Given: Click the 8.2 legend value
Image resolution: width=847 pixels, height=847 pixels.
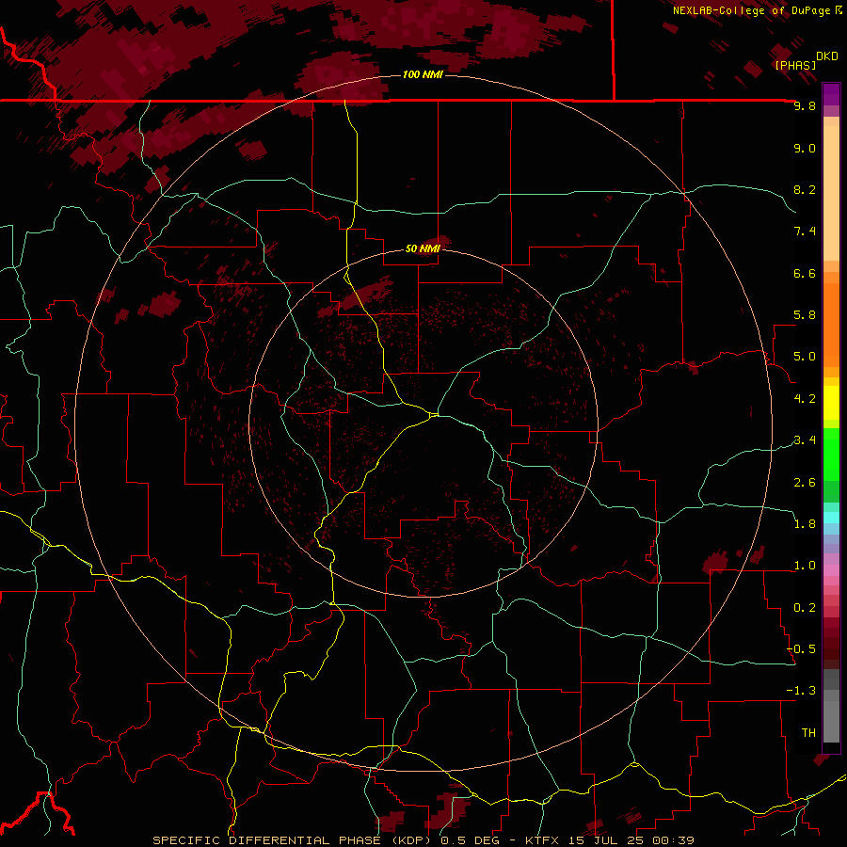Looking at the screenshot, I should (x=805, y=189).
